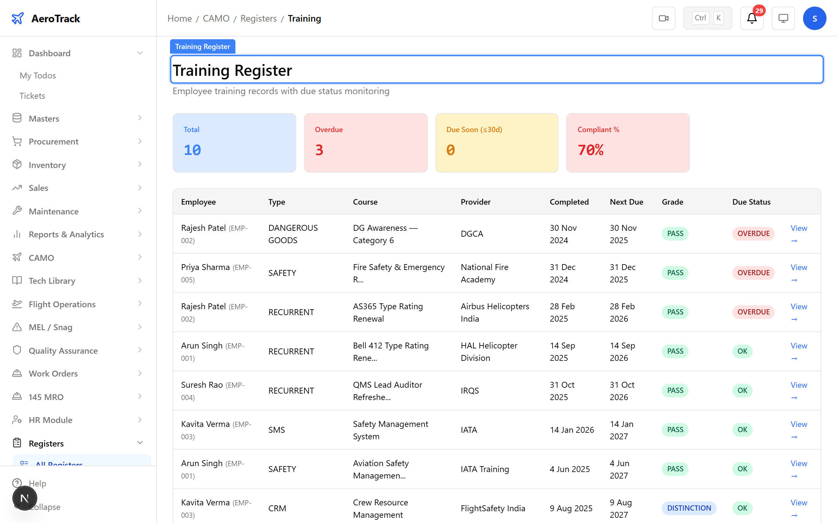This screenshot has height=523, width=837.
Task: Collapse the Dashboard section in sidebar
Action: click(140, 53)
